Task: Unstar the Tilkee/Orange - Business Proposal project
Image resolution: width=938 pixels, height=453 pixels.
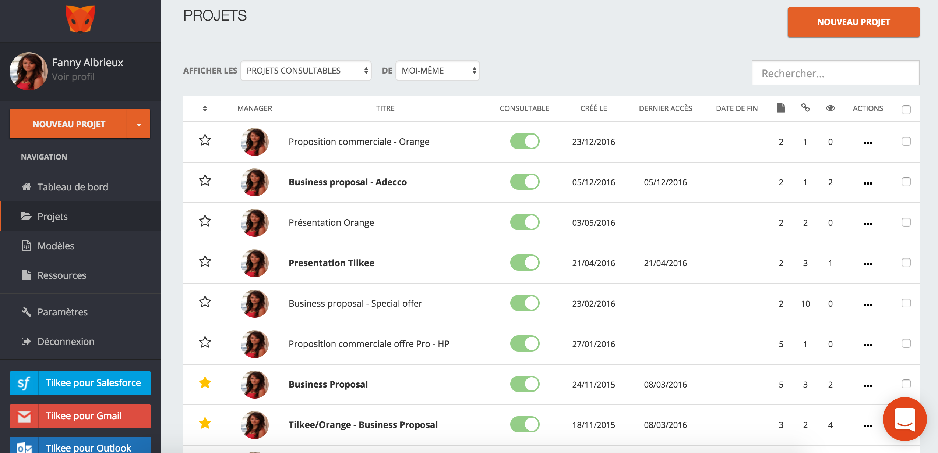Action: 205,423
